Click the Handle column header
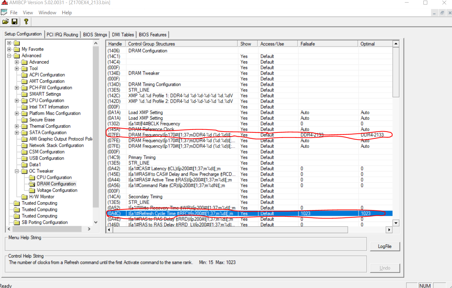Viewport: 452px width, 288px height. click(116, 44)
